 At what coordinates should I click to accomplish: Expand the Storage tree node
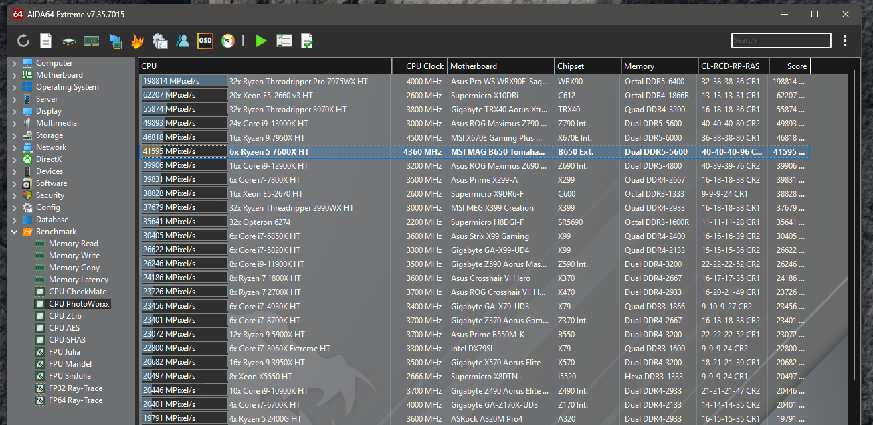(15, 135)
